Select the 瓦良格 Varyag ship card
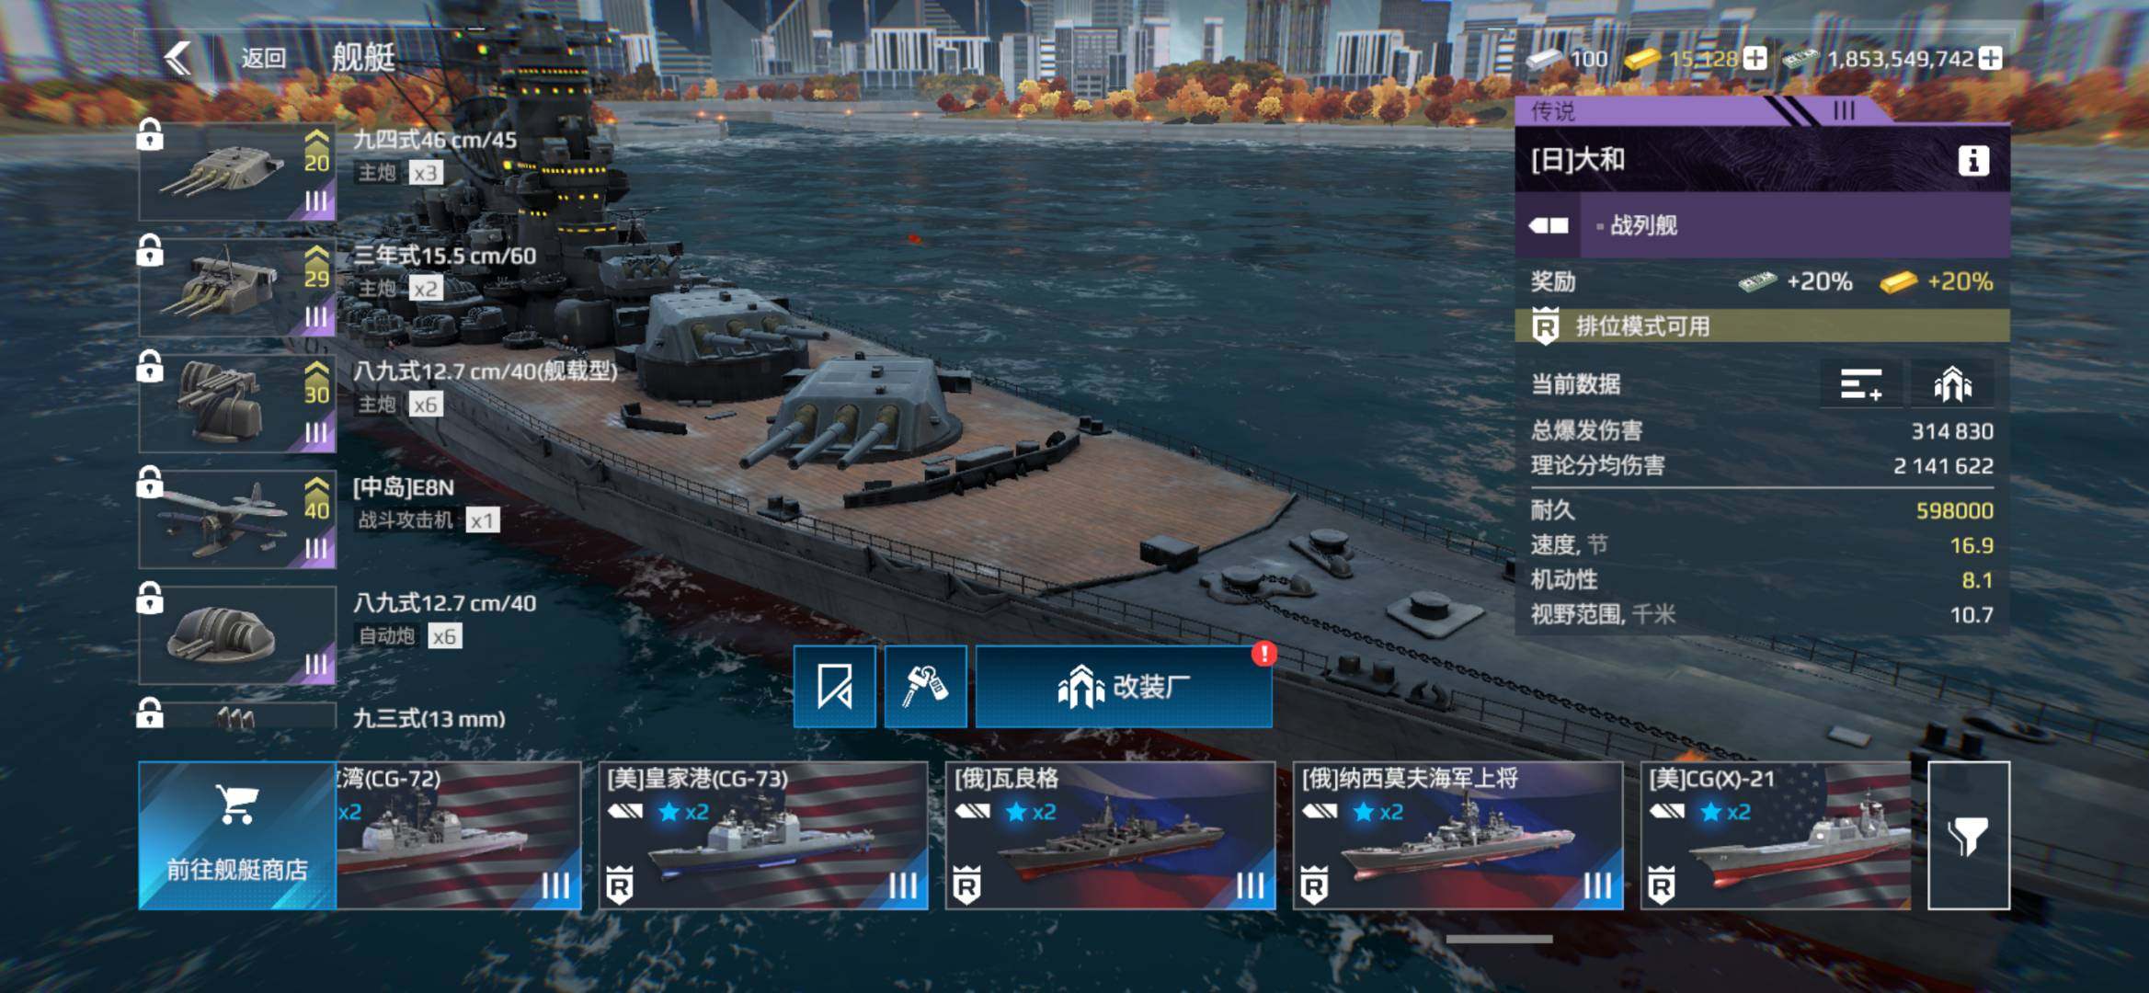Viewport: 2149px width, 993px height. [1110, 835]
